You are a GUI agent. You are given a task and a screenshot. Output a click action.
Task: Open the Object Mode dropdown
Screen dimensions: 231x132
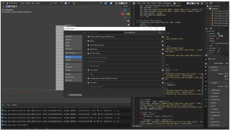click(13, 3)
